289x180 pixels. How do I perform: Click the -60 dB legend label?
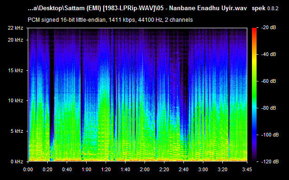(x=269, y=81)
